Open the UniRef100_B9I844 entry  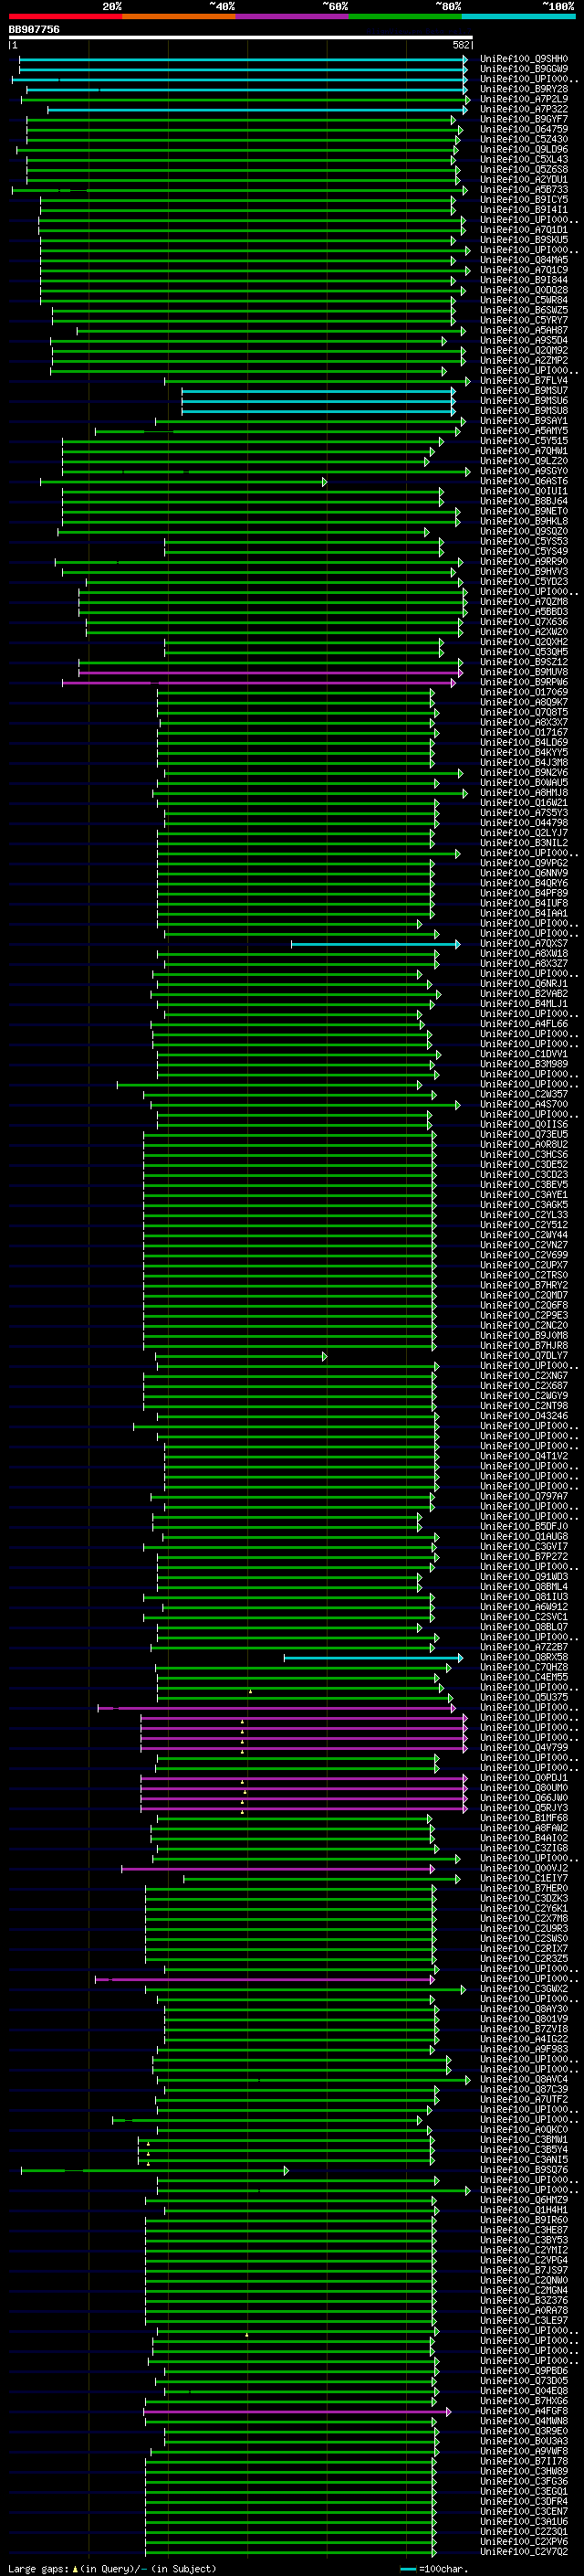(523, 280)
